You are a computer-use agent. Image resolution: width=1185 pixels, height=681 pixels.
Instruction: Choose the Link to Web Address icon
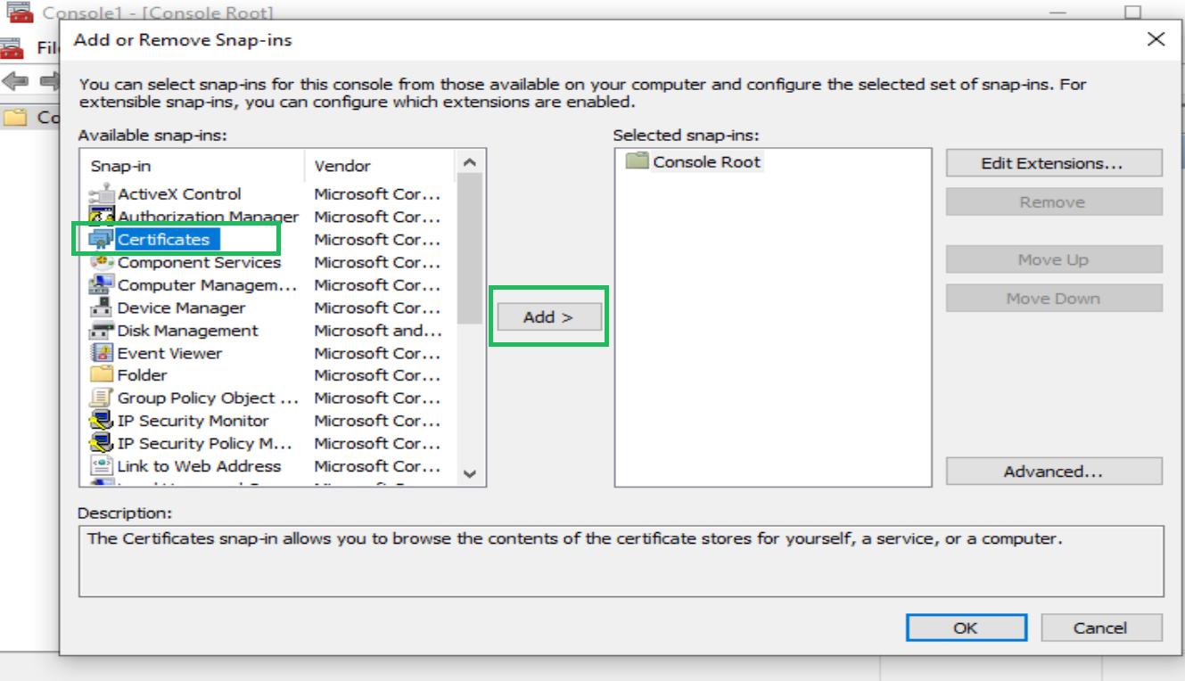pyautogui.click(x=103, y=466)
